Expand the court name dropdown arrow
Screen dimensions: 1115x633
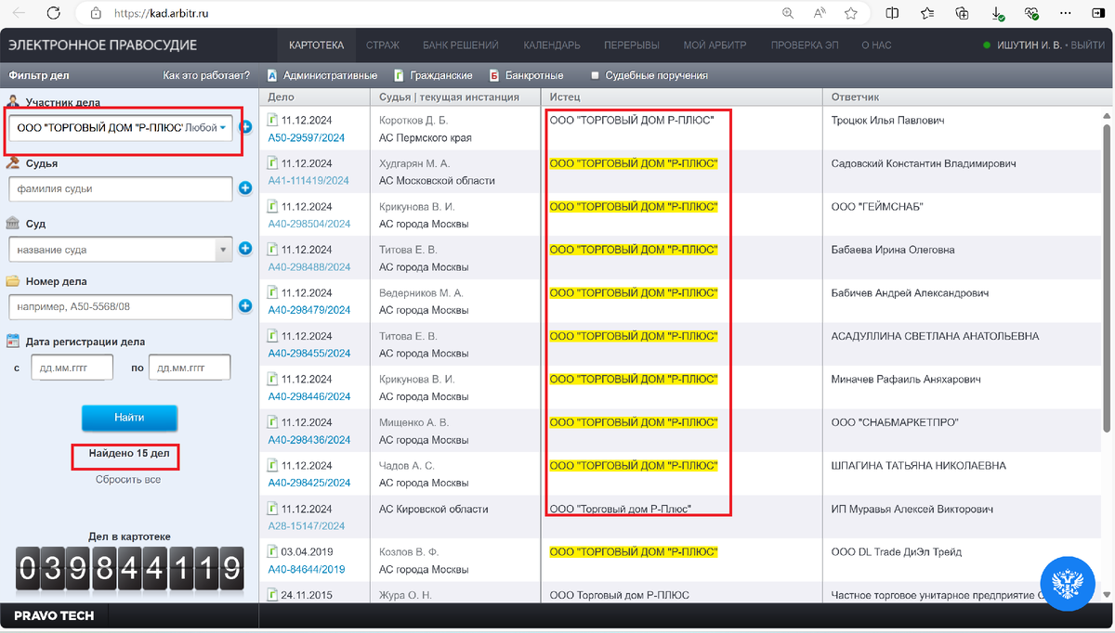point(223,249)
